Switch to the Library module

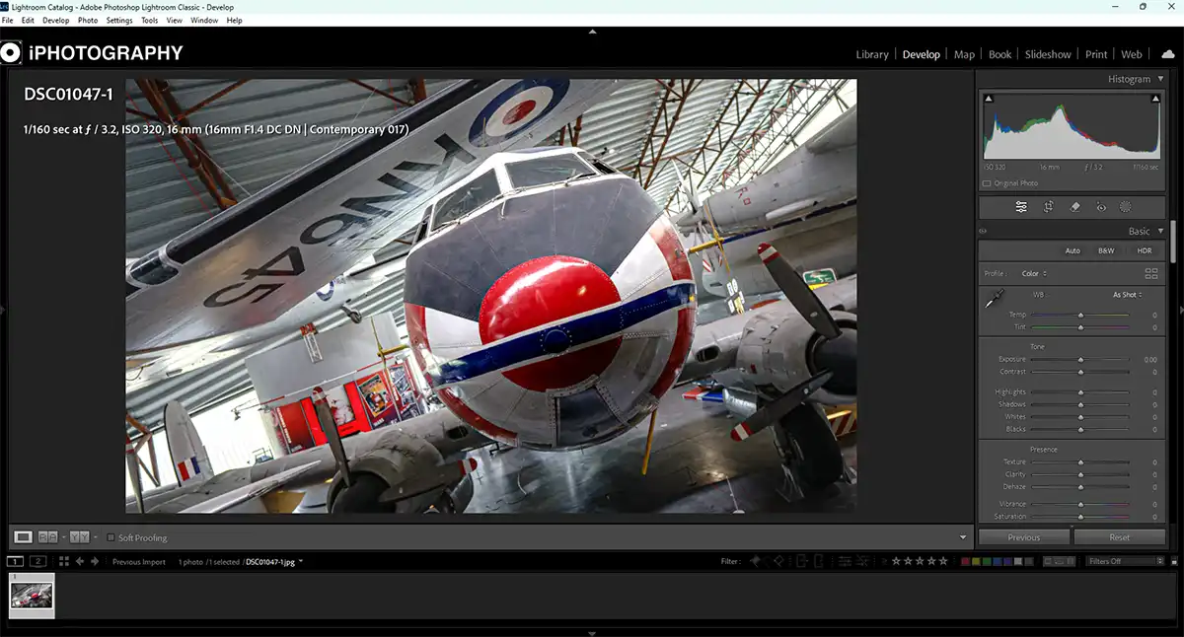tap(872, 54)
